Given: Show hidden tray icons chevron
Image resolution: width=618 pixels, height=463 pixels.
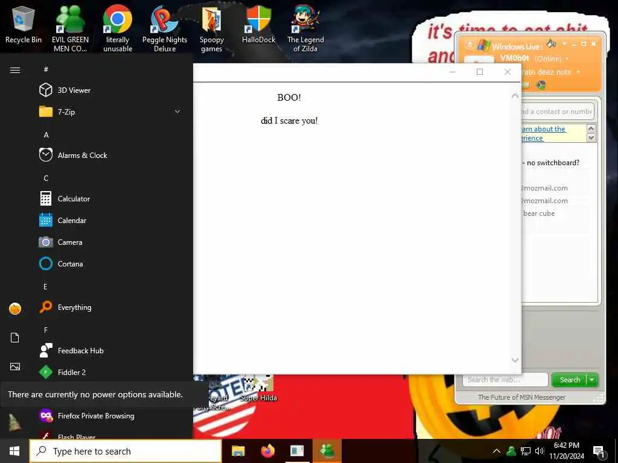Looking at the screenshot, I should [497, 451].
